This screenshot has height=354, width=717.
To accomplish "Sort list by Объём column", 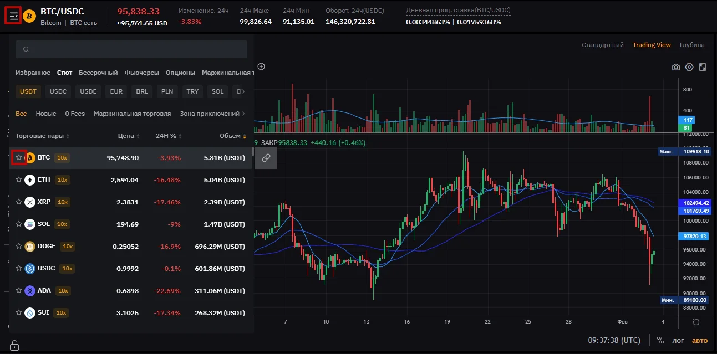I will pyautogui.click(x=233, y=136).
